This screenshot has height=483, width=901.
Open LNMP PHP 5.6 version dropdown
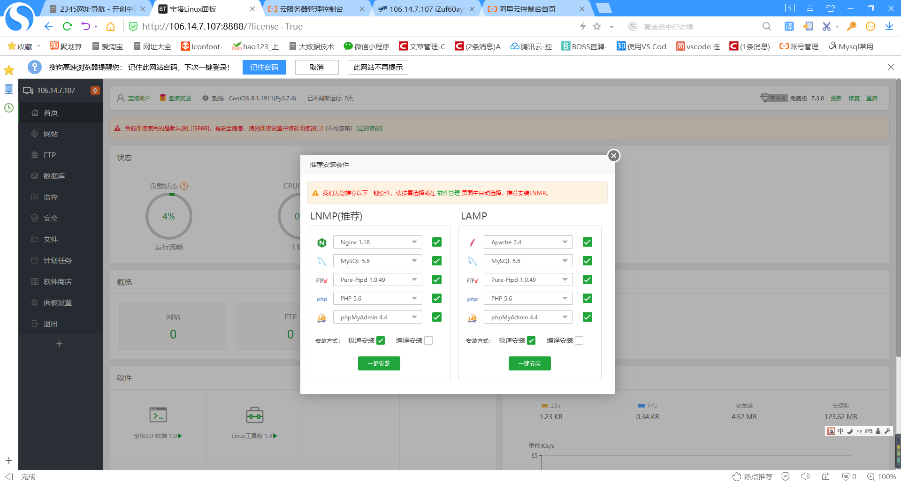[x=378, y=298]
